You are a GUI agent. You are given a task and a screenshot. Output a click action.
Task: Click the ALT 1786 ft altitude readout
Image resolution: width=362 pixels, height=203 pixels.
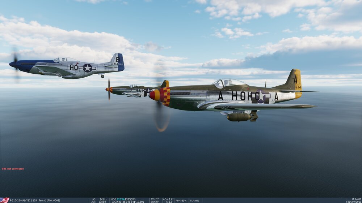click(100, 202)
